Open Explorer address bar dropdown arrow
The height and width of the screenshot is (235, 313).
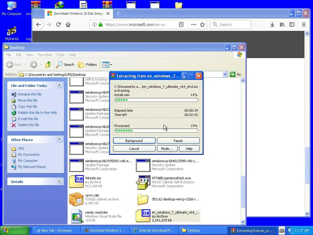[225, 74]
